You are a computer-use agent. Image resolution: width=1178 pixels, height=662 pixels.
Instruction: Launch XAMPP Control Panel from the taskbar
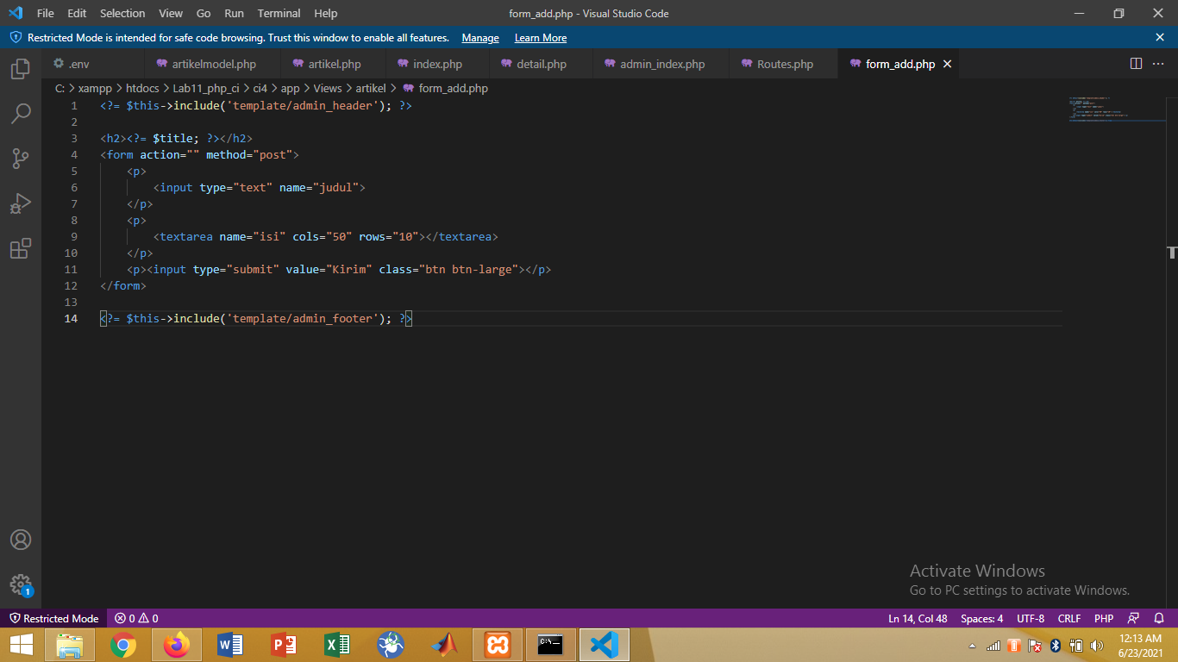(x=498, y=644)
